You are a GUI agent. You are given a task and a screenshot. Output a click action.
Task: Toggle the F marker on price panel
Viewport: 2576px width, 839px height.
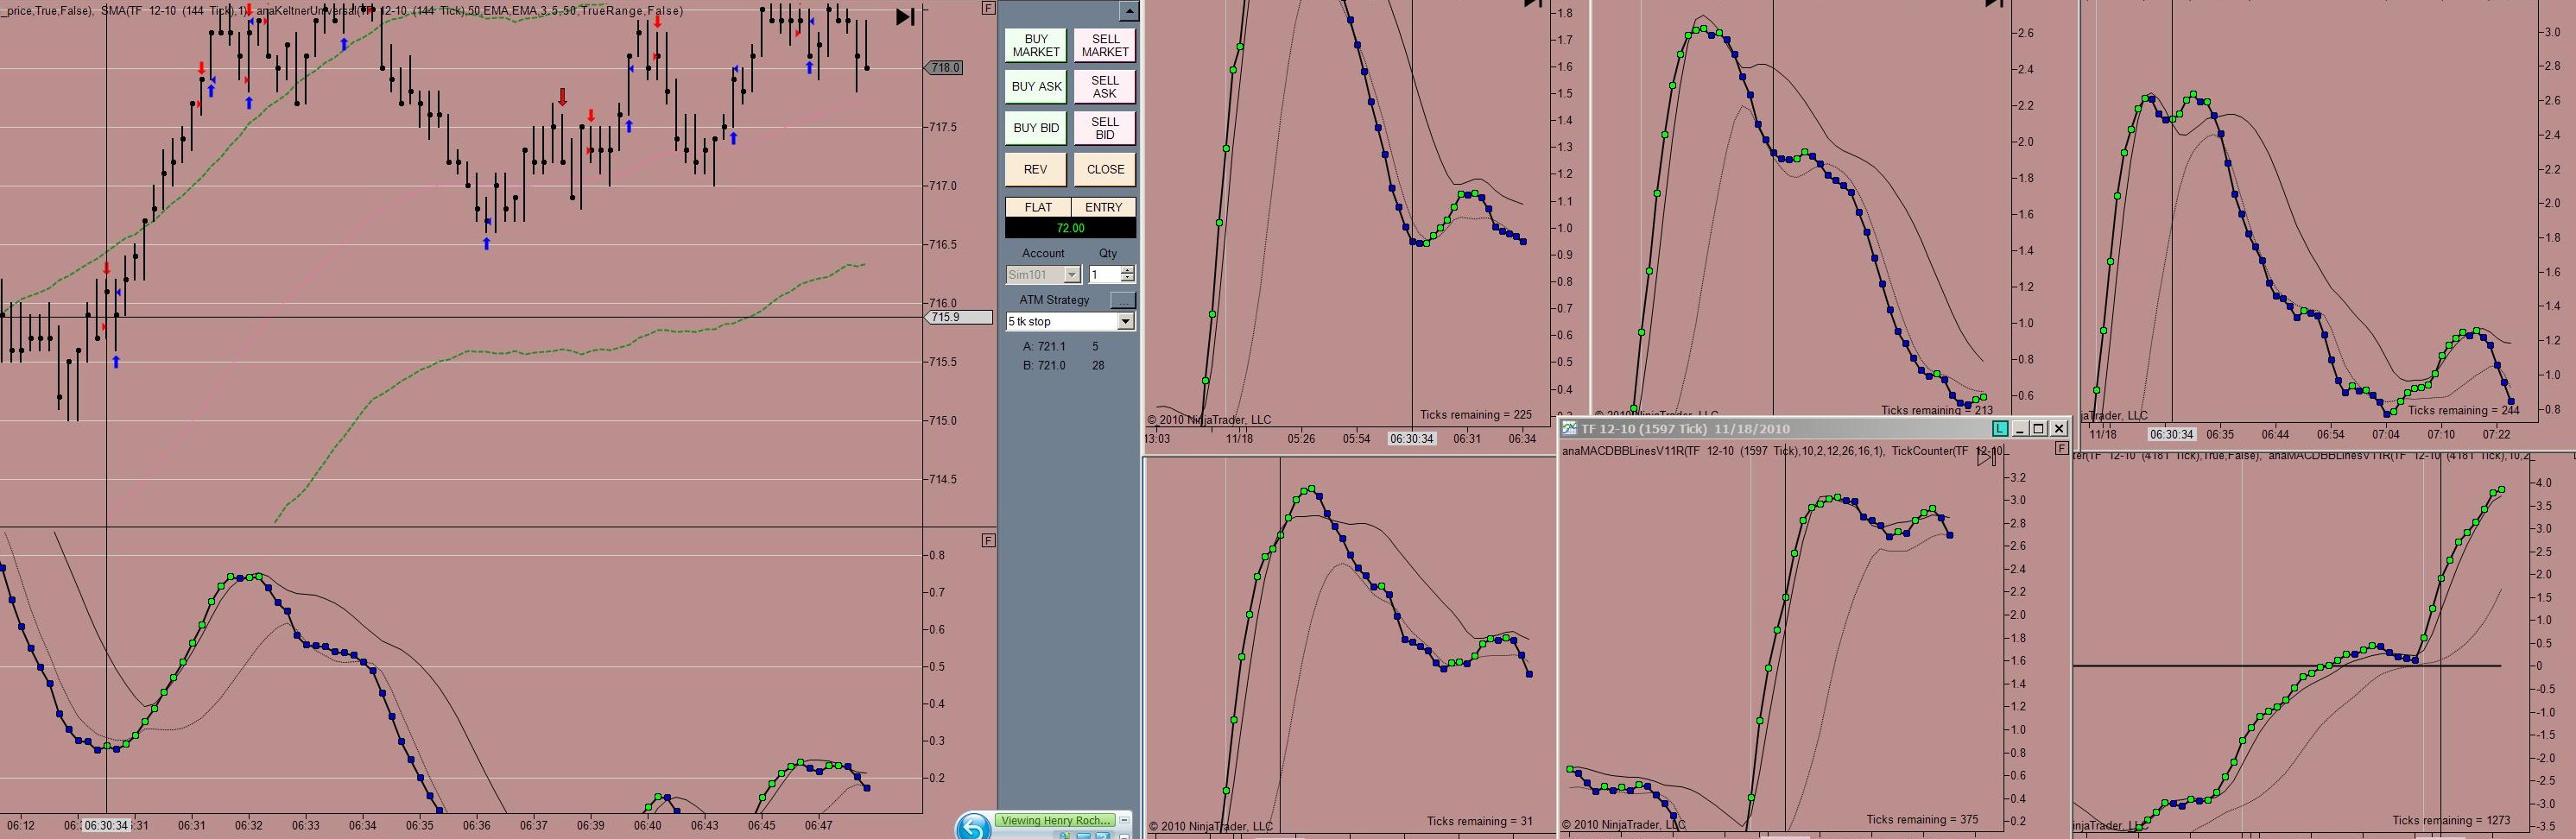tap(988, 8)
